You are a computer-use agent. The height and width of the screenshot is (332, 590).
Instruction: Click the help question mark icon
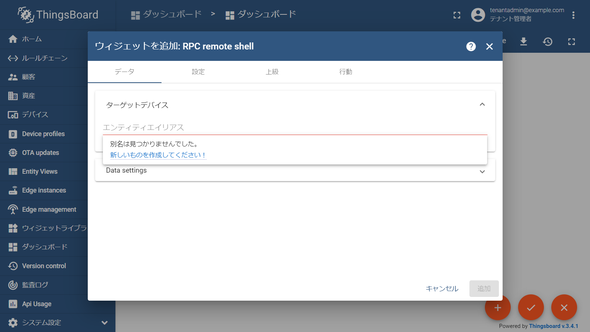[471, 46]
